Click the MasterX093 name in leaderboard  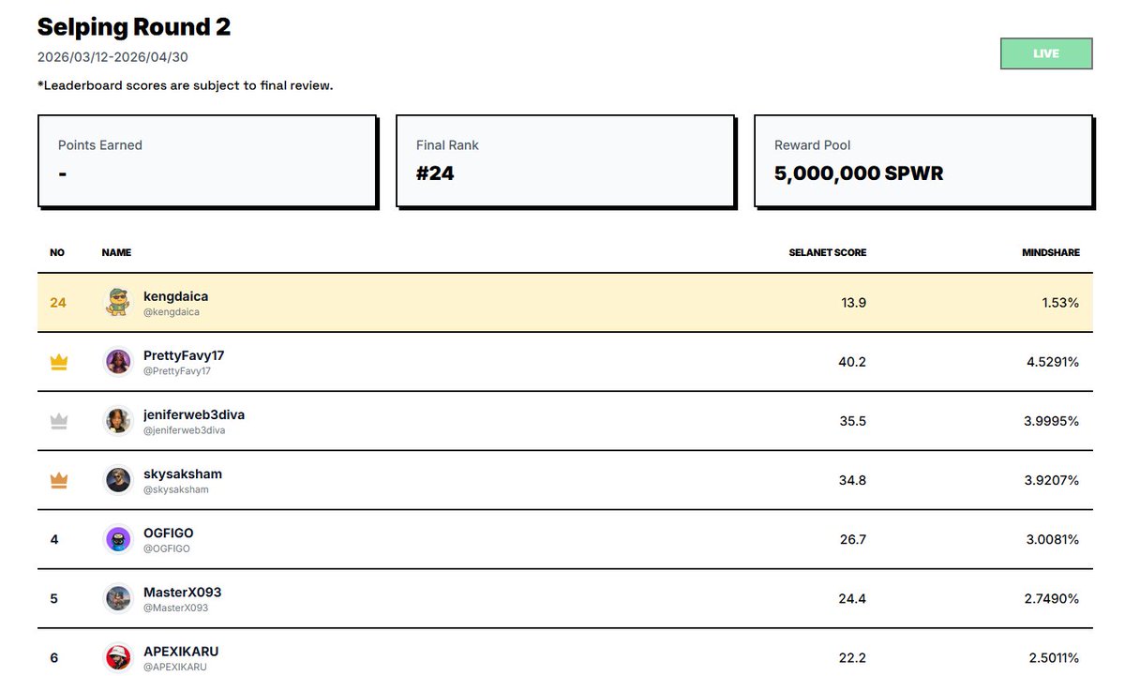coord(182,593)
